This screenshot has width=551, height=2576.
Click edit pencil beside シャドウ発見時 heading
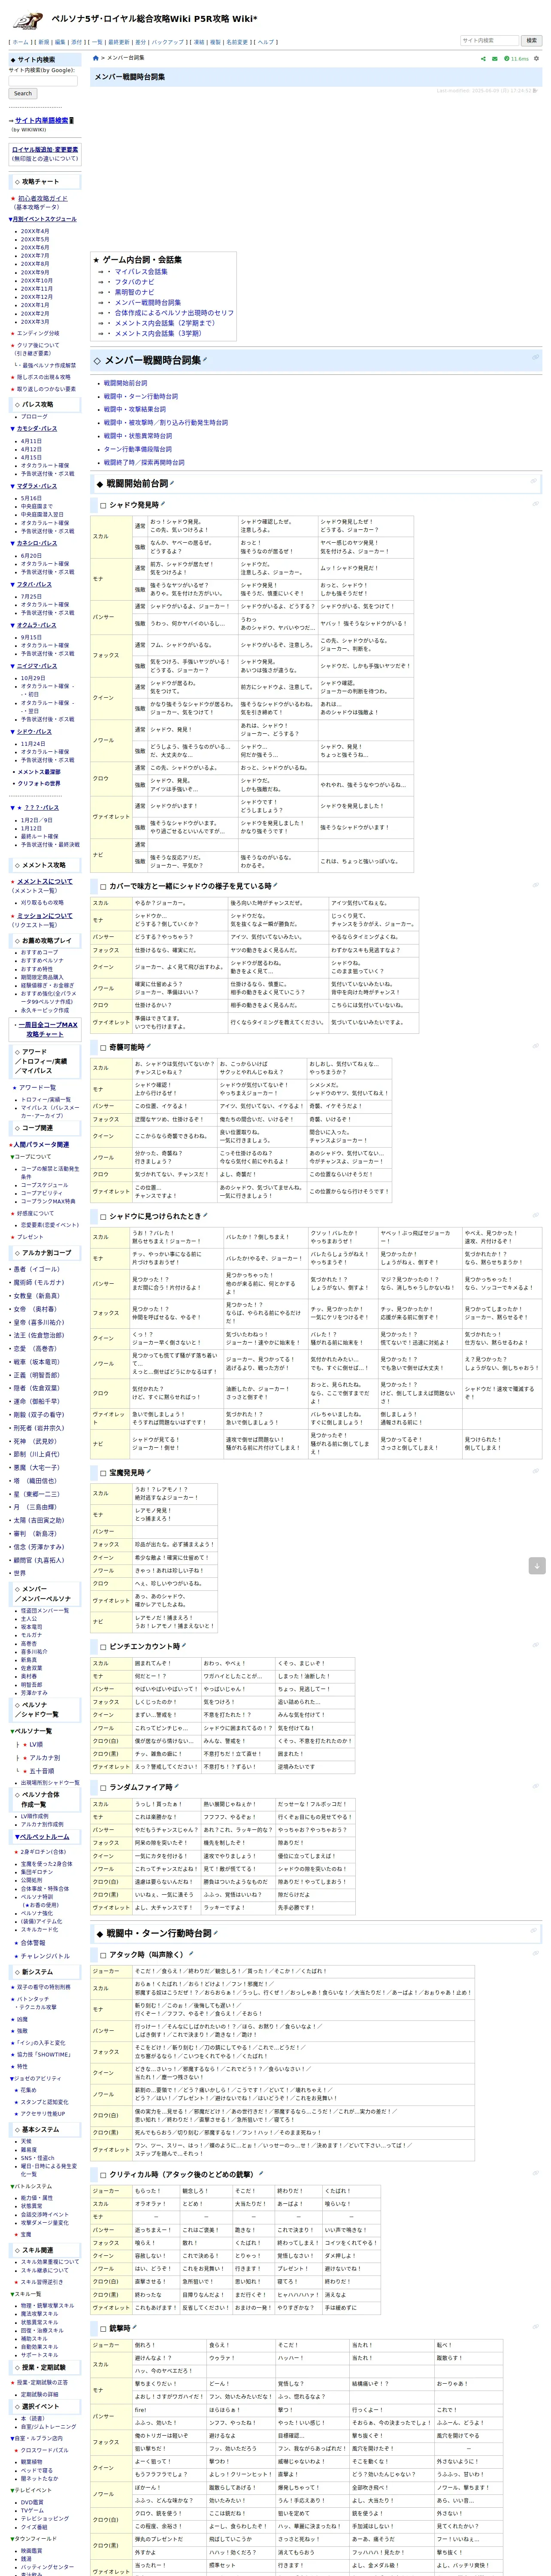coord(163,504)
